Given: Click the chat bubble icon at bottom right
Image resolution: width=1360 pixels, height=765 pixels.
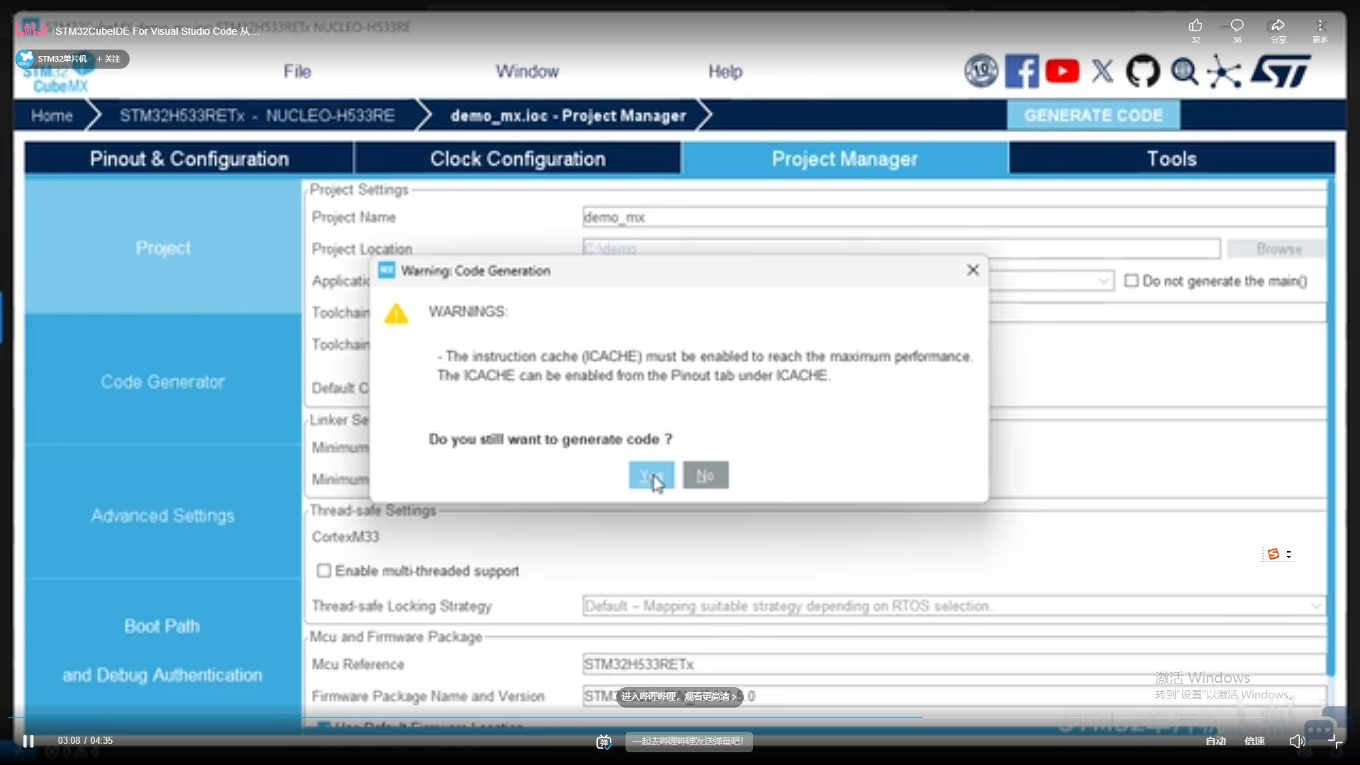Looking at the screenshot, I should click(1320, 730).
